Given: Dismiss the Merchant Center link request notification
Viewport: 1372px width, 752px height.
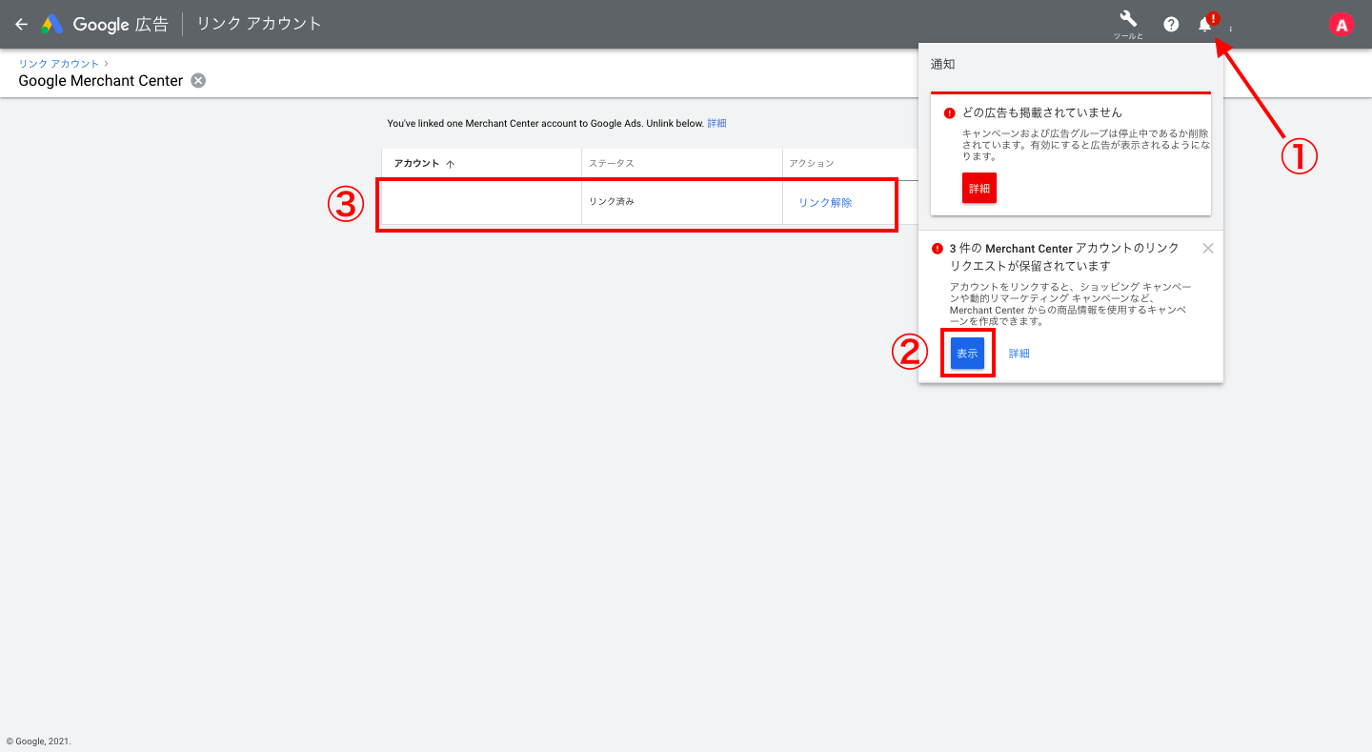Looking at the screenshot, I should (x=1208, y=248).
